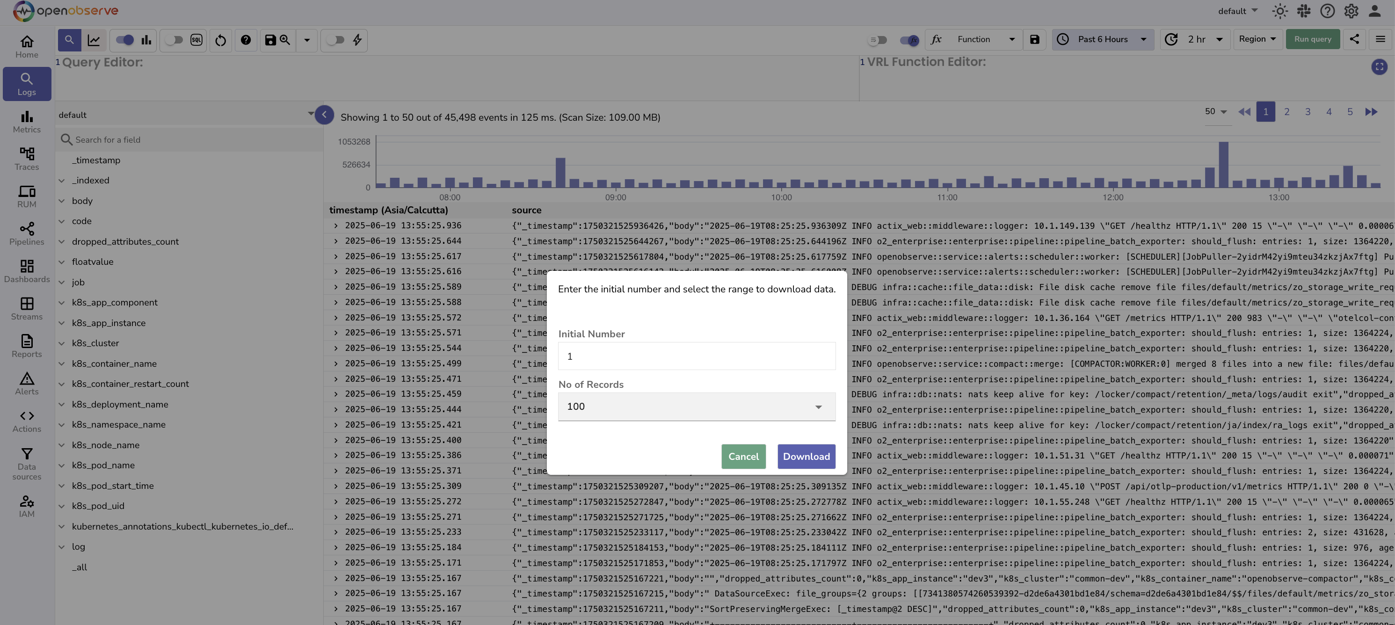The height and width of the screenshot is (625, 1395).
Task: Open the Region dropdown
Action: click(1257, 39)
